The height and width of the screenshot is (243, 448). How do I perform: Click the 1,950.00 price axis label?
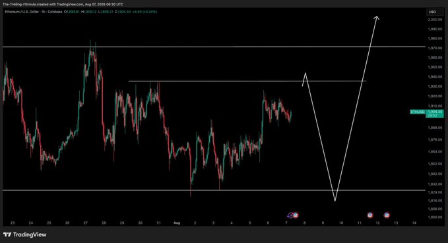point(435,67)
